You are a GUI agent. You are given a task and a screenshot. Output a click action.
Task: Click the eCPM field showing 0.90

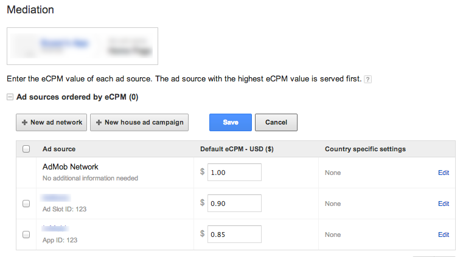[x=234, y=204]
